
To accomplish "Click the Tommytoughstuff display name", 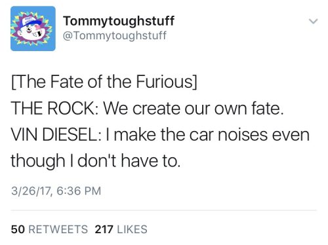I will 119,21.
